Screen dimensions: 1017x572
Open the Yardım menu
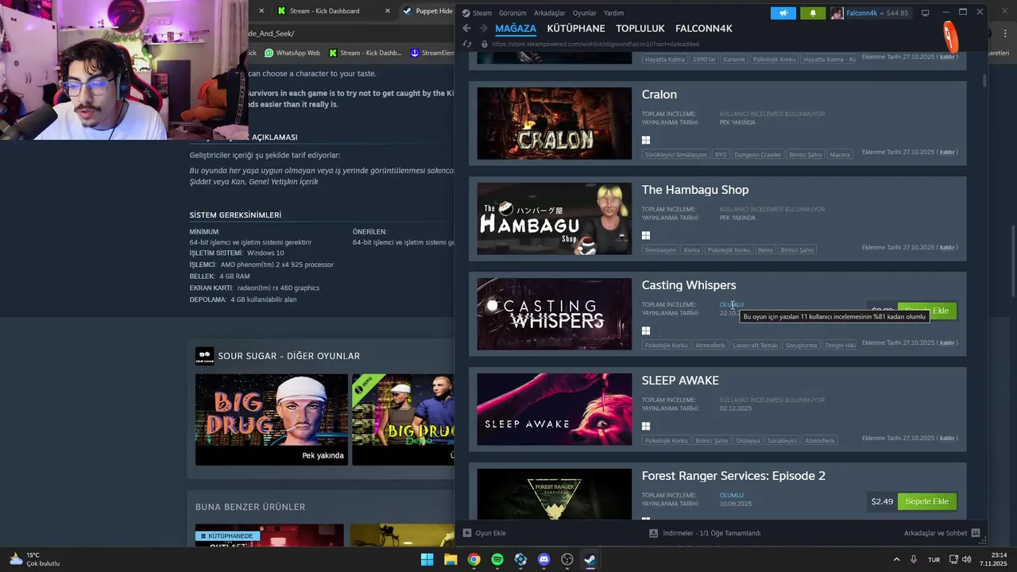click(x=613, y=13)
